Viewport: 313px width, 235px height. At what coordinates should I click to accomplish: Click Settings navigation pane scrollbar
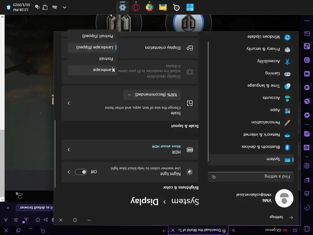point(208,101)
